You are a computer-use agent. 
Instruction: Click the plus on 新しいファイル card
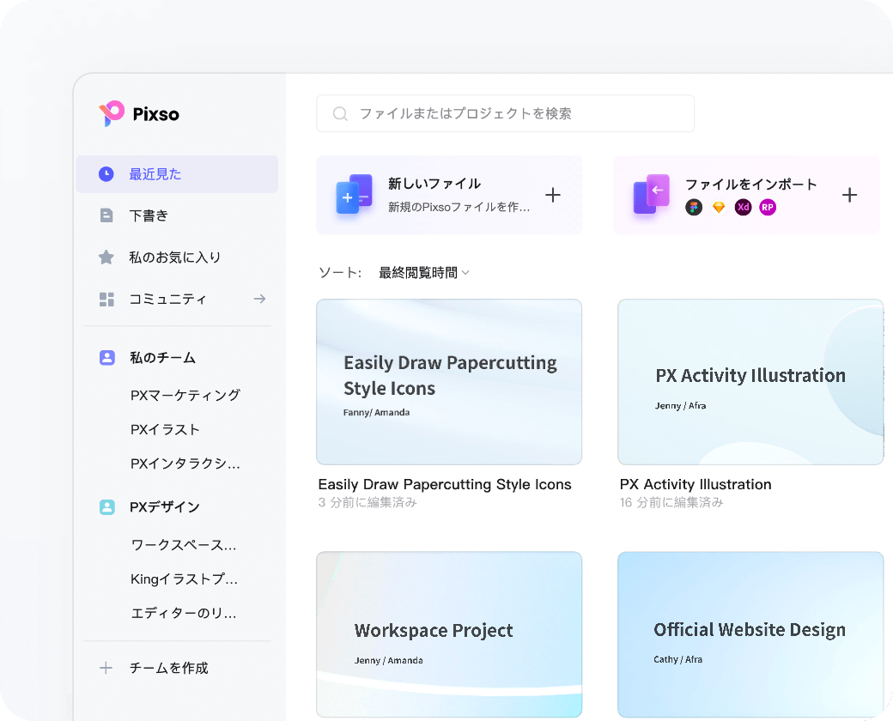coord(552,196)
